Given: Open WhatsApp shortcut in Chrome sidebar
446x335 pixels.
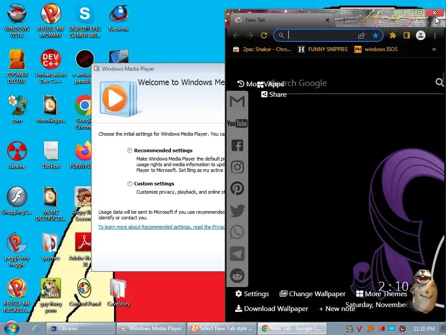Looking at the screenshot, I should tap(237, 232).
